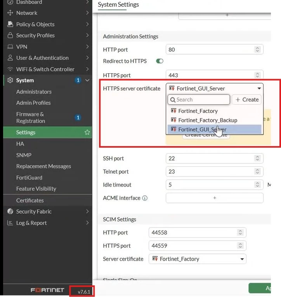Click the HTTP port 80 field
This screenshot has width=281, height=297.
pos(215,50)
